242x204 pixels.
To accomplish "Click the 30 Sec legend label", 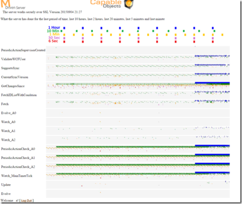I will tap(54, 37).
